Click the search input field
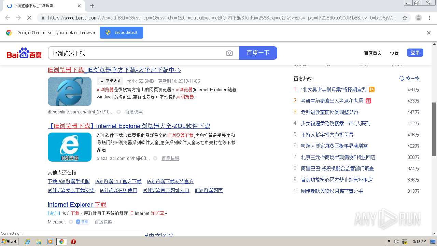 (137, 53)
